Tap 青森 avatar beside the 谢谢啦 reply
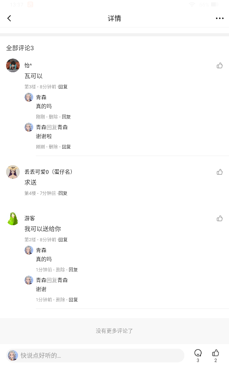 [x=29, y=127]
